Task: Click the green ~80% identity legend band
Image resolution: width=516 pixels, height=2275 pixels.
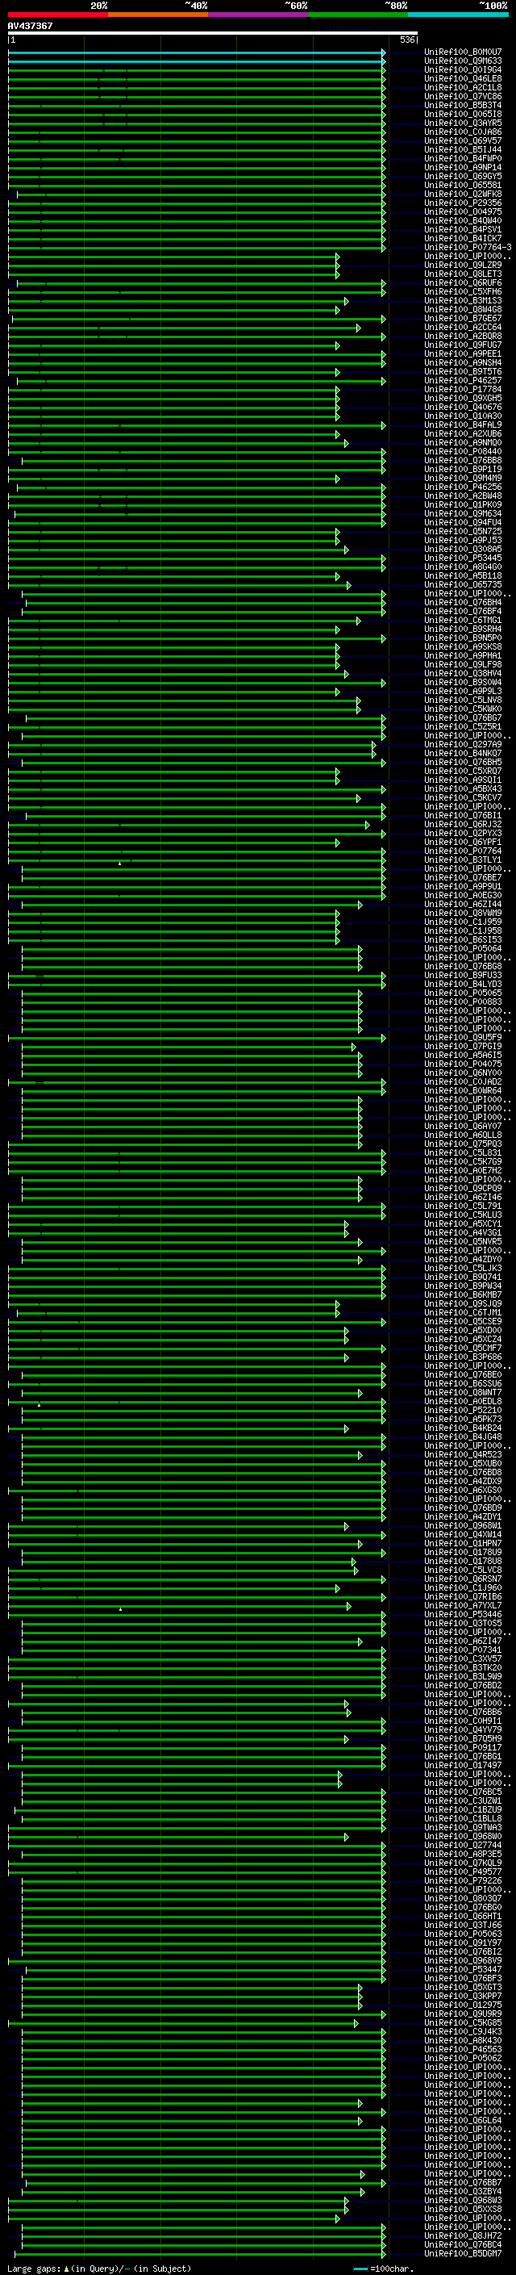Action: click(358, 15)
